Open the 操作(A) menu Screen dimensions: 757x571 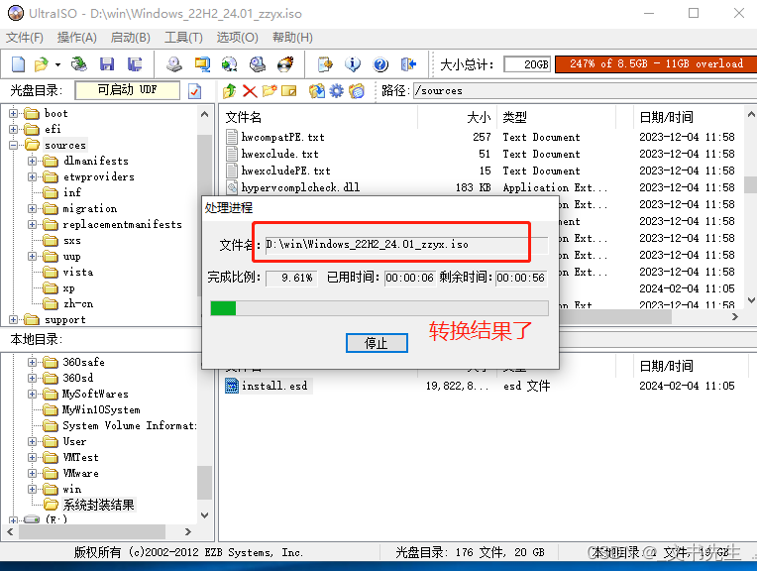click(76, 38)
